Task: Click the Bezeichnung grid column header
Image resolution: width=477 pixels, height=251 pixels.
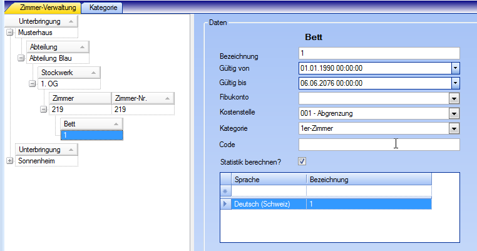Action: (x=369, y=179)
